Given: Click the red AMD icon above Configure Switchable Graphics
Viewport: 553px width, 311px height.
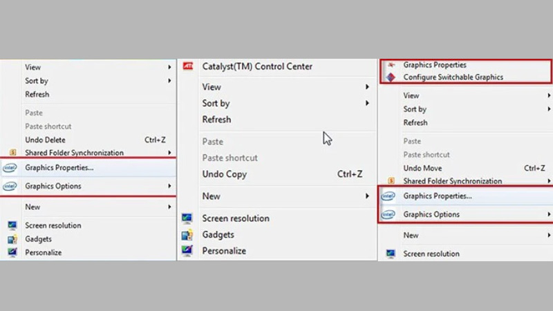Looking at the screenshot, I should [x=393, y=65].
